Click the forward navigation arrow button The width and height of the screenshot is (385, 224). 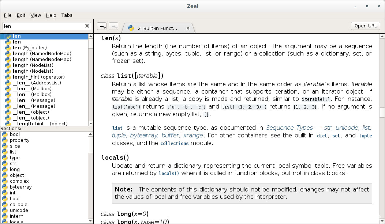point(113,26)
